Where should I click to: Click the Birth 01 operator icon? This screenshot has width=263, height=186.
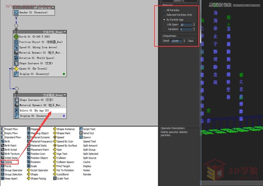[16, 37]
